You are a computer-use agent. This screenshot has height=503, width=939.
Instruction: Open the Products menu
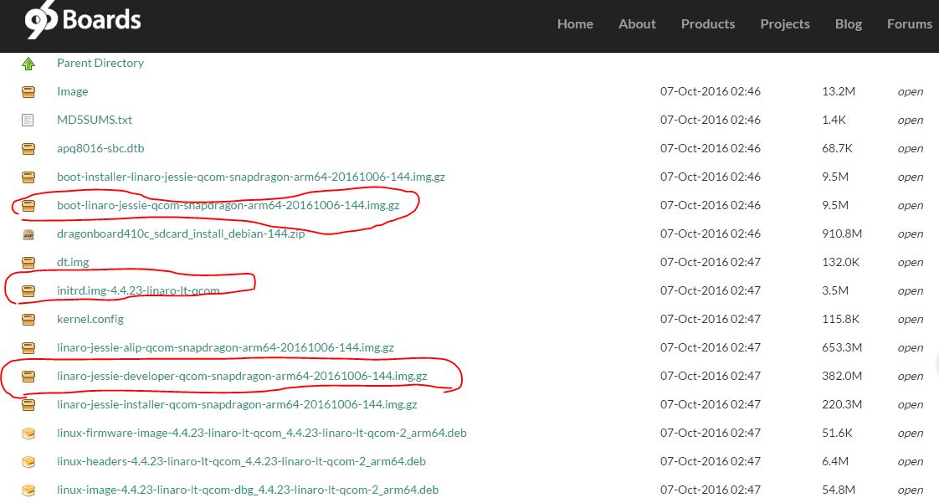(x=708, y=24)
